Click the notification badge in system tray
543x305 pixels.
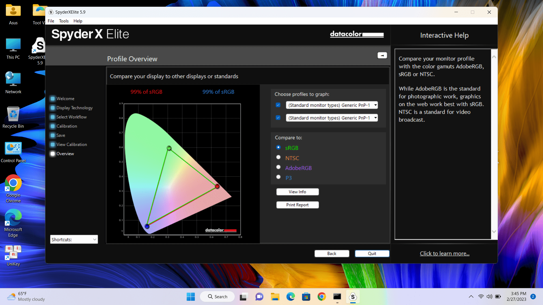click(x=533, y=297)
